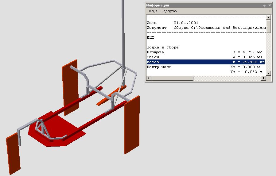Click the Лодка в сборе heading line

(x=163, y=47)
